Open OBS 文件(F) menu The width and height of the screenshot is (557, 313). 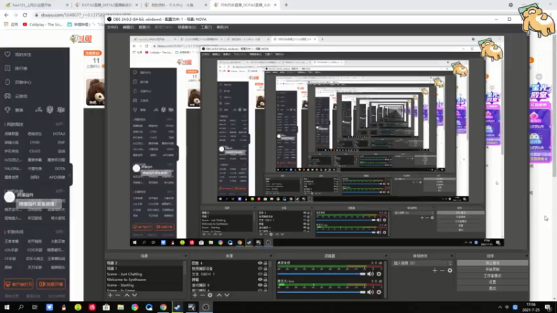[113, 27]
